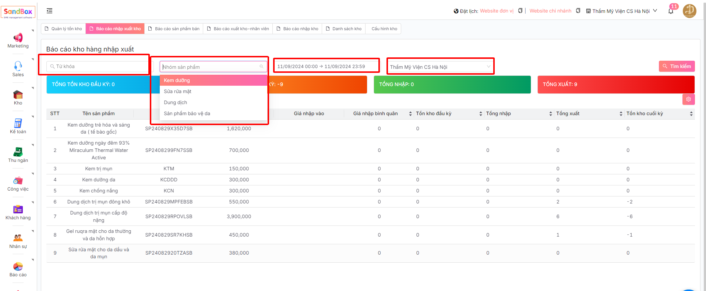Open the 'Website chi nhánh' link
Viewport: 706px width, 291px height.
tap(550, 11)
